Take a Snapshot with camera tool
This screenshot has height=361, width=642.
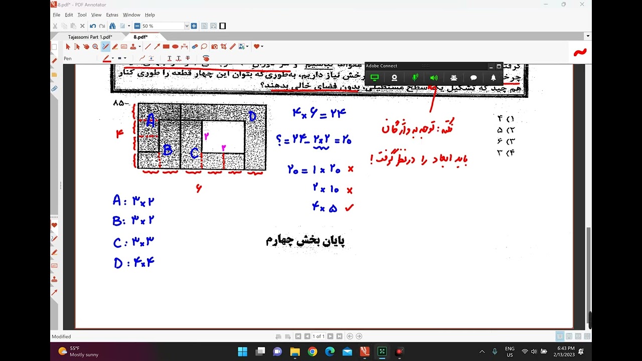point(215,47)
